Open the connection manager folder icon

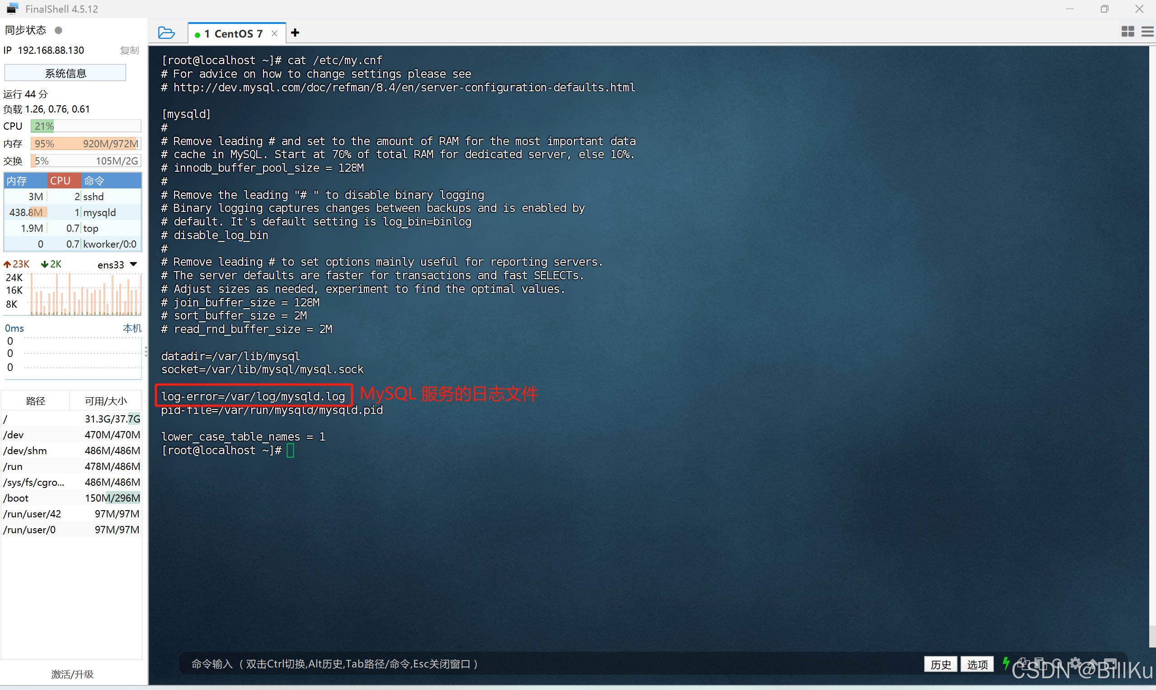(166, 33)
